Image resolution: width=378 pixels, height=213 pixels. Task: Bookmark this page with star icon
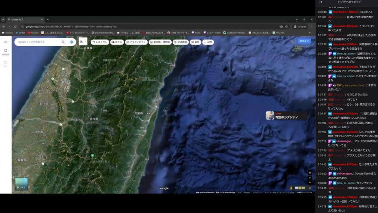point(286,26)
